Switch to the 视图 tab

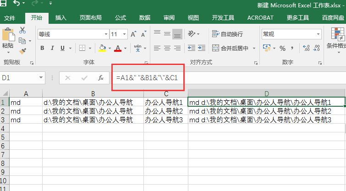coord(193,18)
